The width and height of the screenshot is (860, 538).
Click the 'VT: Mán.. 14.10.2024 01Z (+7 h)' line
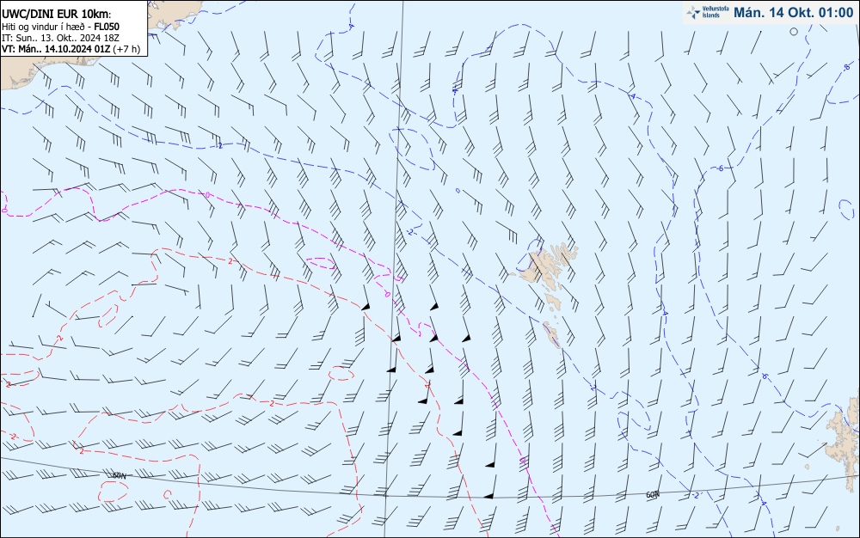(71, 49)
